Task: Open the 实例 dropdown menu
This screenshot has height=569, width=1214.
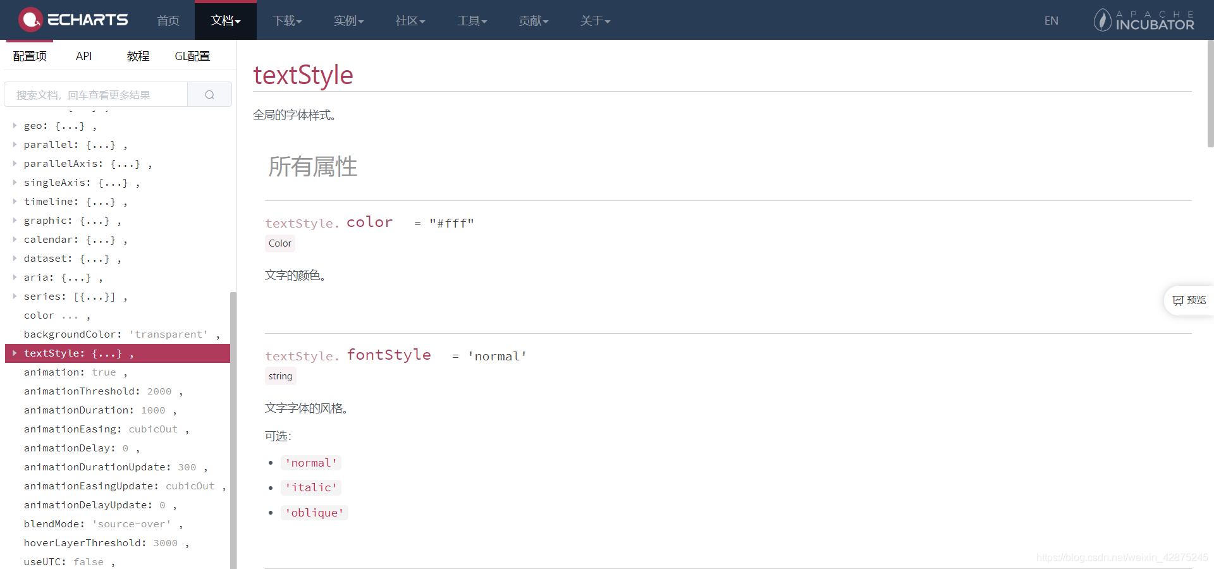Action: tap(349, 21)
